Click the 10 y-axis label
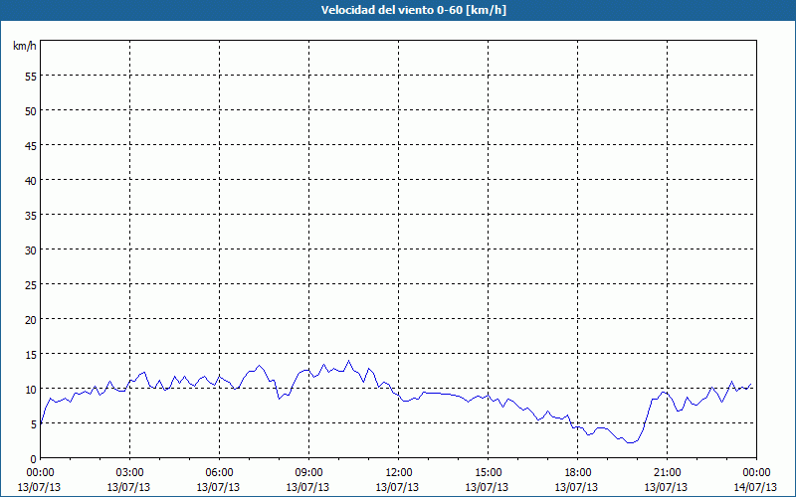The image size is (796, 497). (31, 390)
